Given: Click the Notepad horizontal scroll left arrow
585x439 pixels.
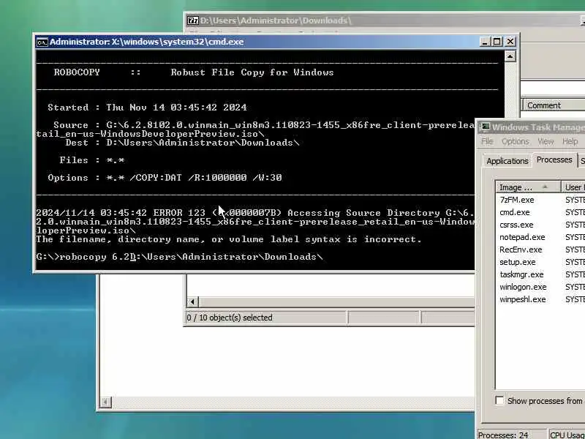Looking at the screenshot, I should click(105, 402).
